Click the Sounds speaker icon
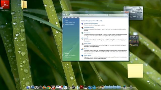 click(82, 38)
